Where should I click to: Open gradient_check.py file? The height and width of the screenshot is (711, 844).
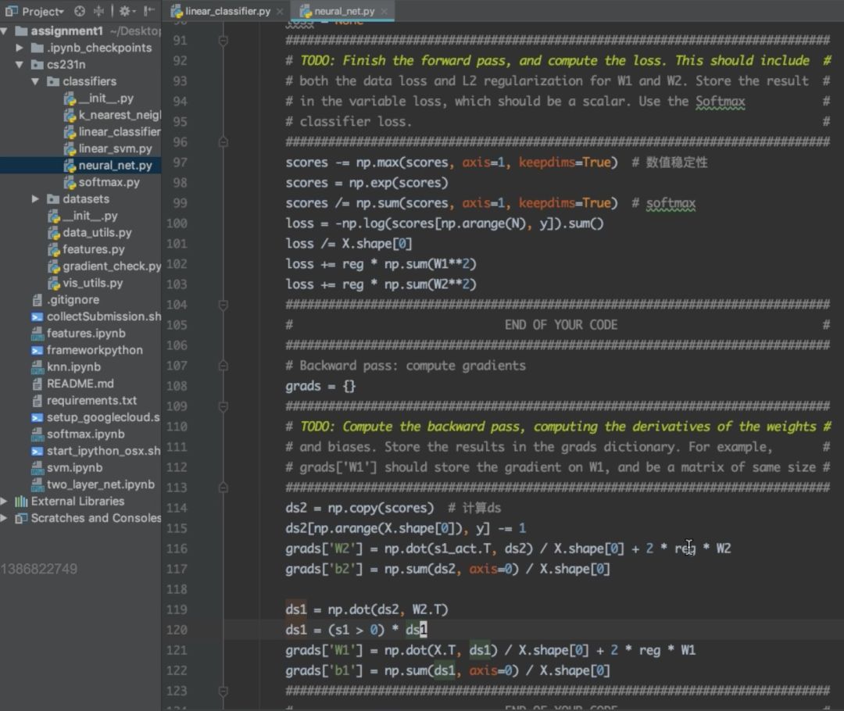(112, 266)
